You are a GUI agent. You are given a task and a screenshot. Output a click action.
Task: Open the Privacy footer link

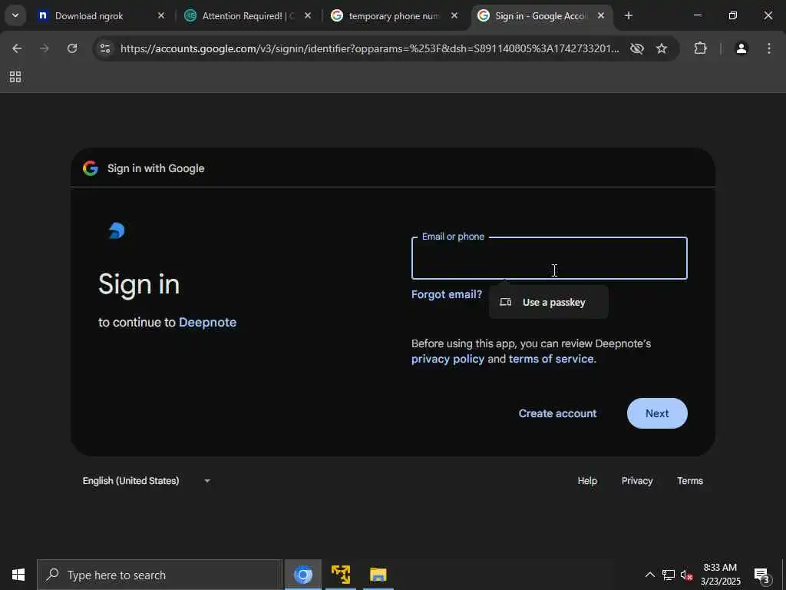pos(636,481)
